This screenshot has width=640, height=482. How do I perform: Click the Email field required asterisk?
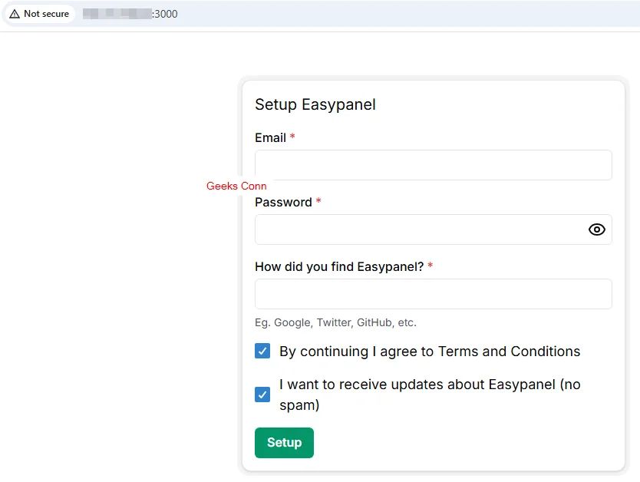292,137
